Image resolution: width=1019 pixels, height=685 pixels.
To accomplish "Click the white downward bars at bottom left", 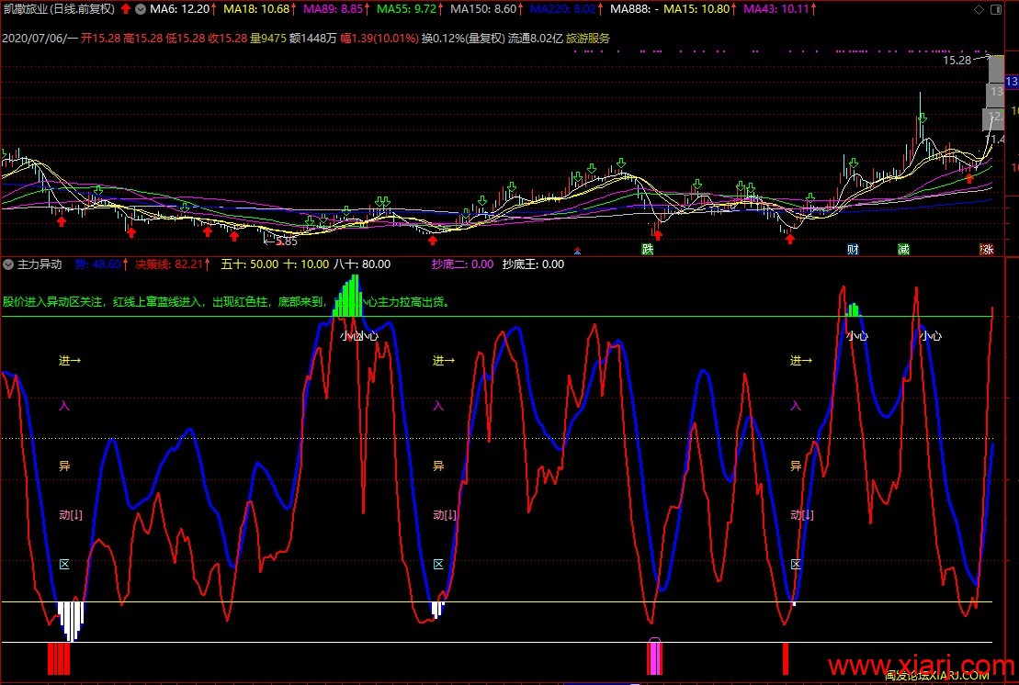I will 71,622.
